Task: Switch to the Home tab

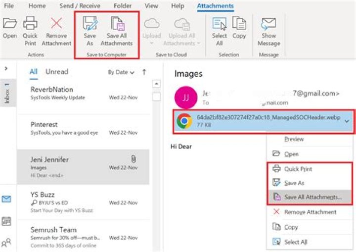Action: tap(37, 5)
